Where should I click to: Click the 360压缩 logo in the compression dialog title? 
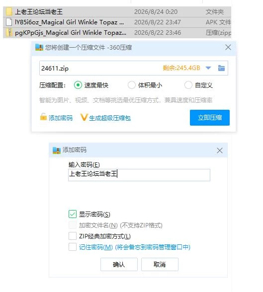(39, 47)
